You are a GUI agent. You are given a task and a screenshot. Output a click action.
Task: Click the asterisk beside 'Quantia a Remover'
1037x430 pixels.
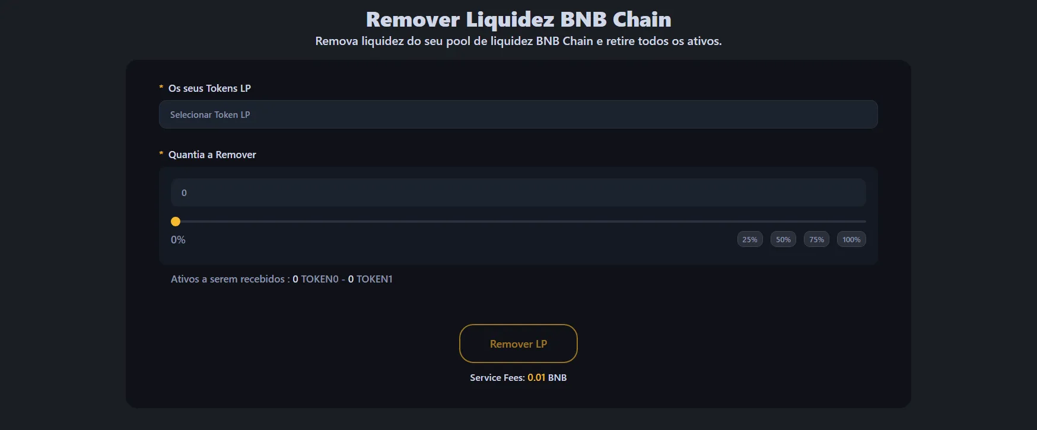click(x=161, y=154)
